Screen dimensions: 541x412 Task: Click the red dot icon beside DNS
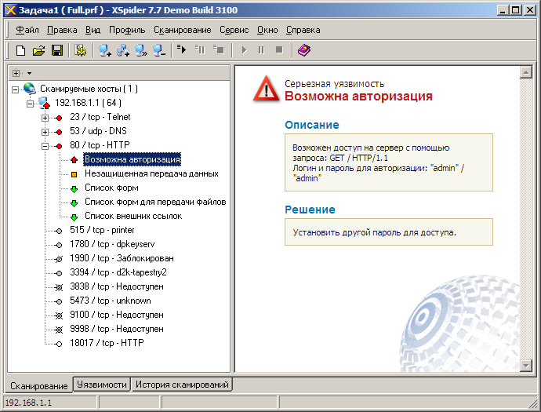click(x=59, y=133)
